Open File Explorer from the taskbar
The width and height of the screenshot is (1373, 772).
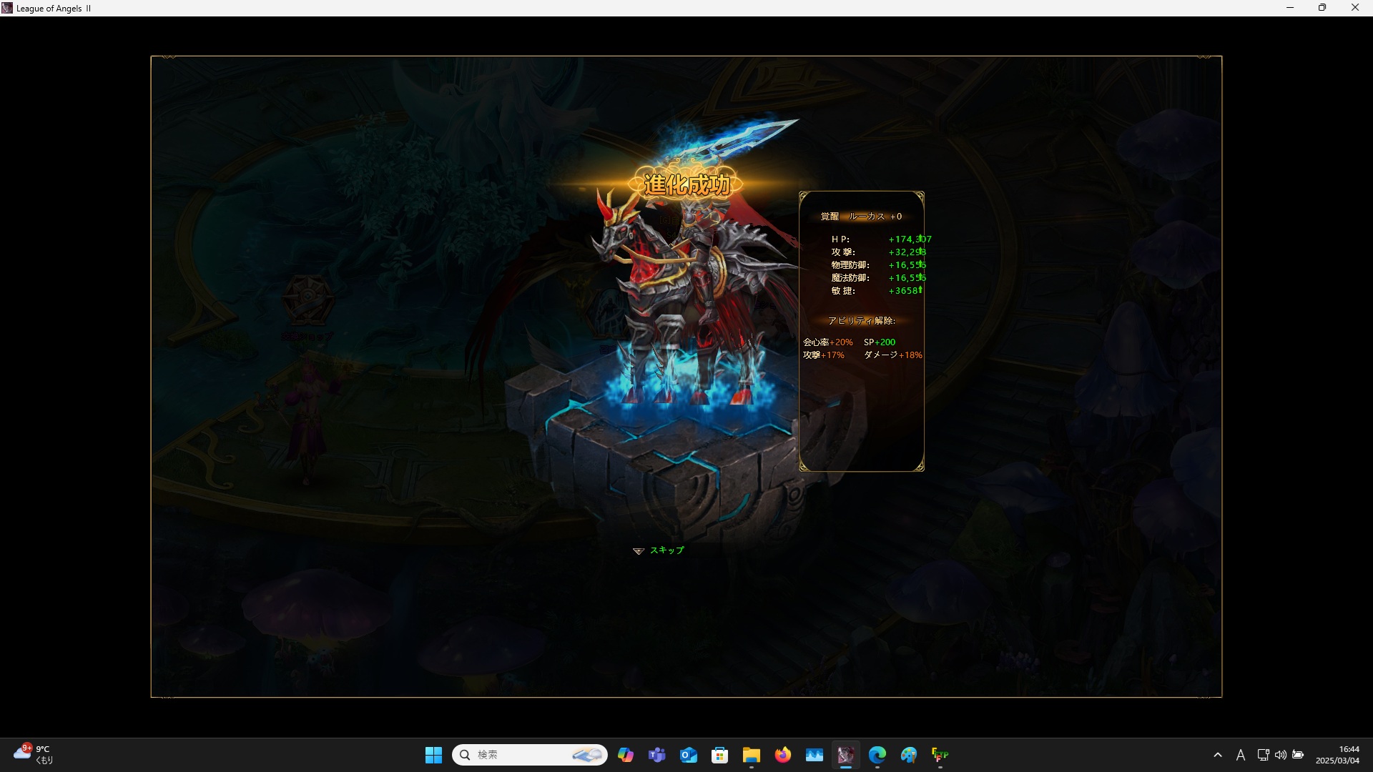click(751, 755)
